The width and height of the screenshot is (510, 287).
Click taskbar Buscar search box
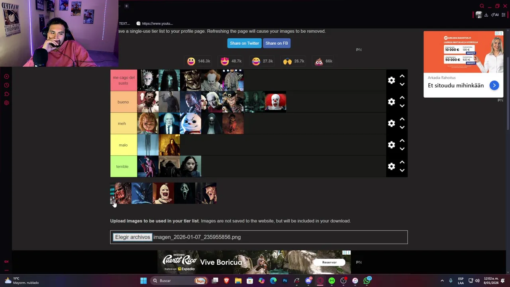180,281
